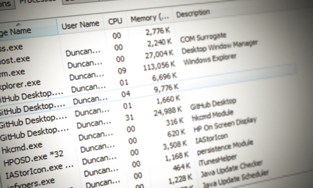Click the CPU value 09 for xplorer.exe

click(122, 71)
